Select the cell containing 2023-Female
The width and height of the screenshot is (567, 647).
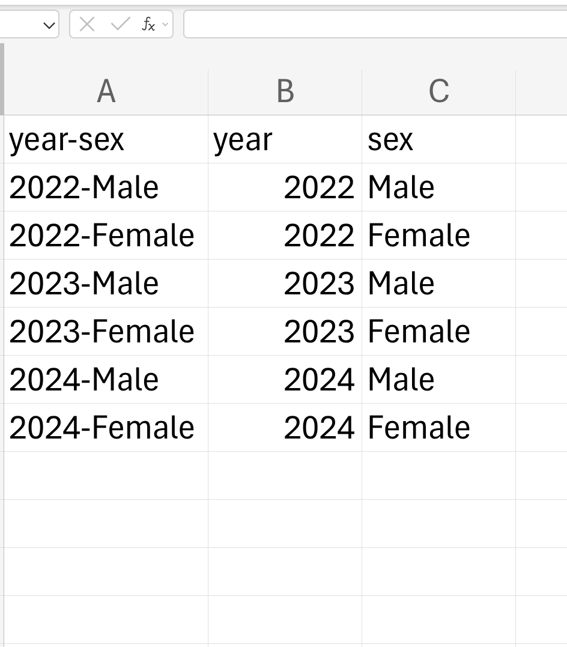(106, 332)
